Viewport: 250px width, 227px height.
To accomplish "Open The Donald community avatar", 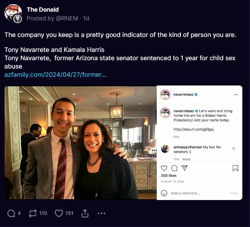I will pos(13,14).
